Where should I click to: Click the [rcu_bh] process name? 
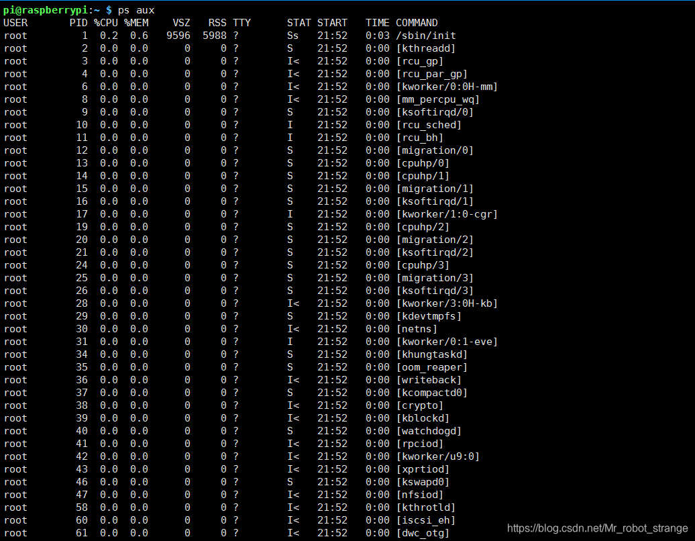(x=420, y=138)
